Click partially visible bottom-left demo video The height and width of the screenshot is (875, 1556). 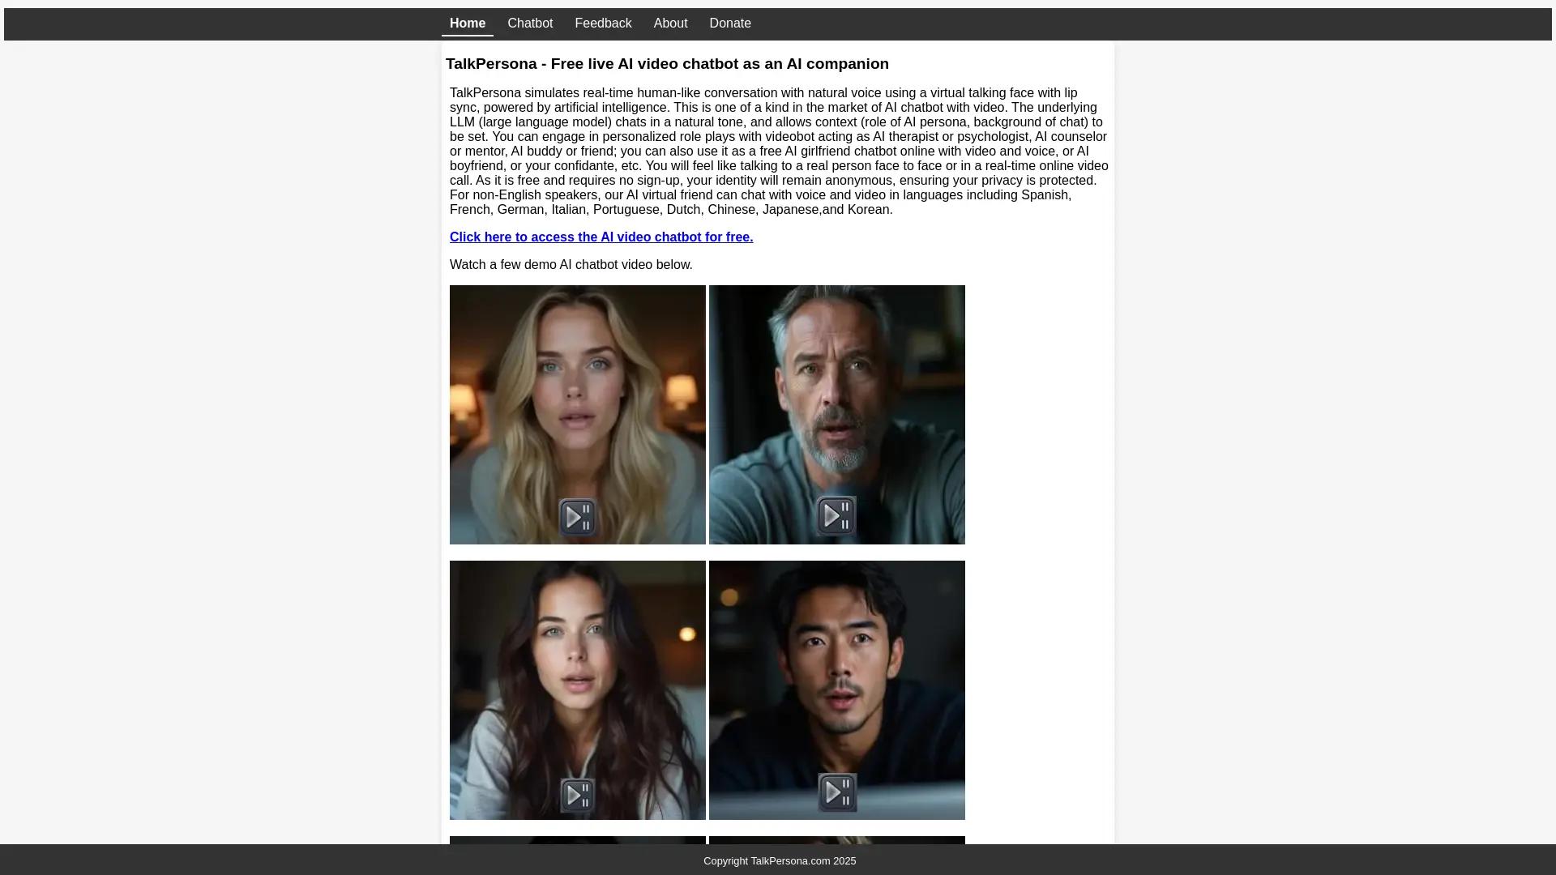coord(577,840)
